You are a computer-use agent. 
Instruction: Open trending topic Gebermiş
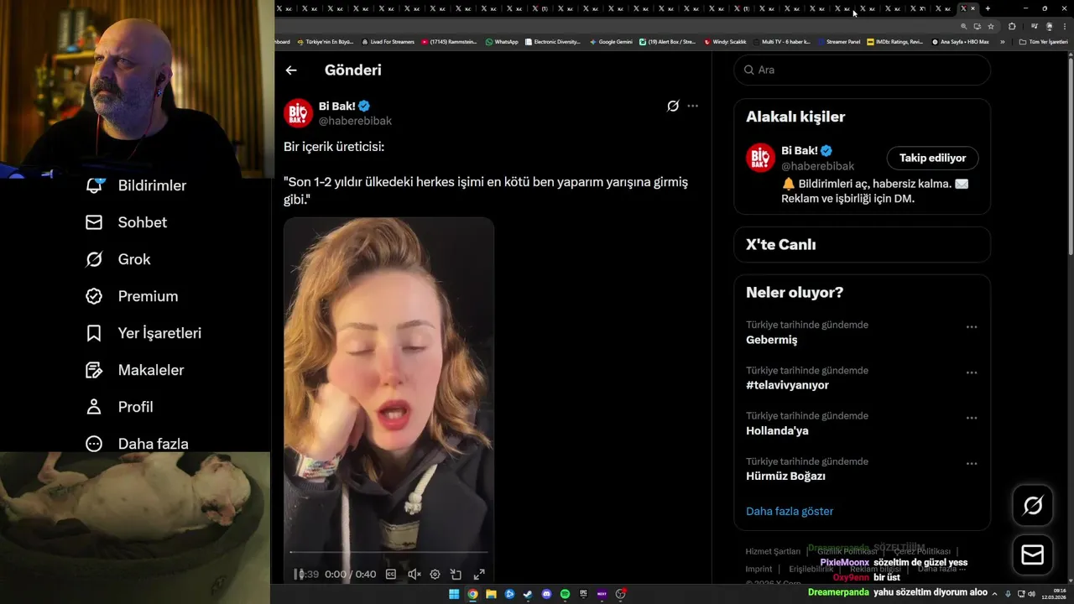[x=772, y=340]
